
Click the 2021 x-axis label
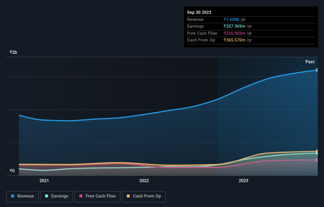tap(44, 181)
